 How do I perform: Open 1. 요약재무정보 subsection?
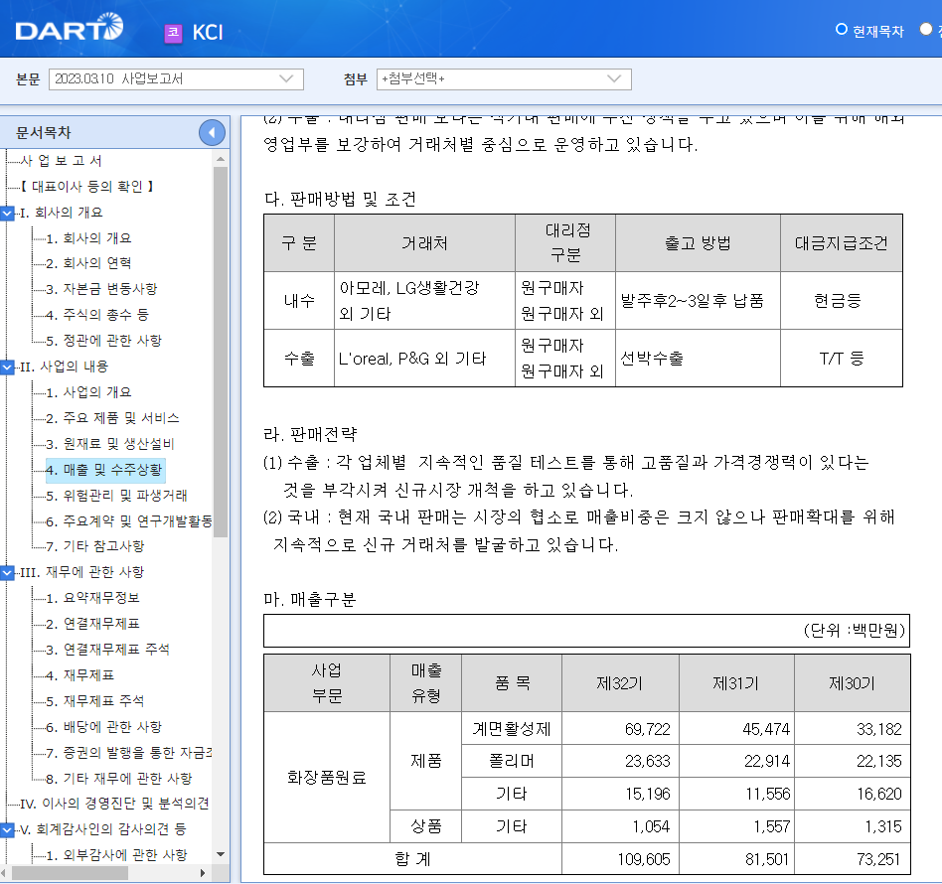click(x=93, y=599)
